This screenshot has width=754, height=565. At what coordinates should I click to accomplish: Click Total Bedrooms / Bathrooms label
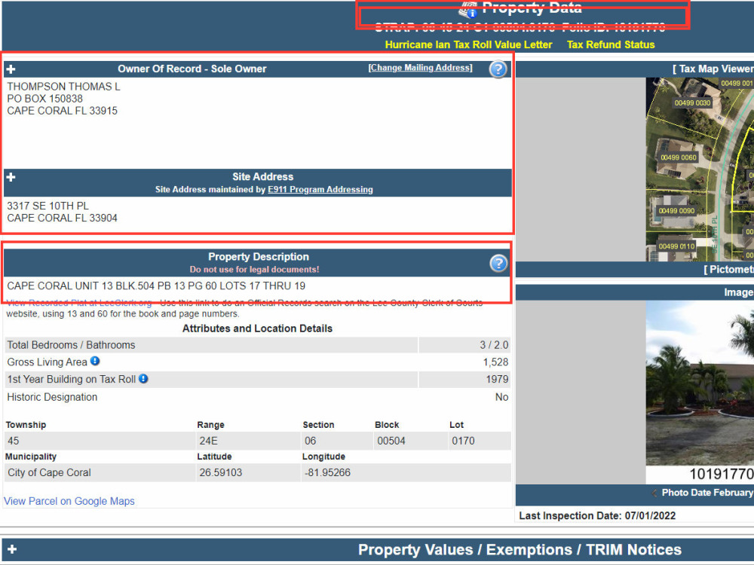(71, 345)
